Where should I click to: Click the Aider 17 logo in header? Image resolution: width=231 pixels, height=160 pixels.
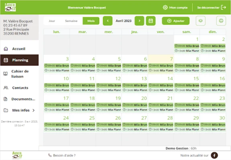[10, 7]
